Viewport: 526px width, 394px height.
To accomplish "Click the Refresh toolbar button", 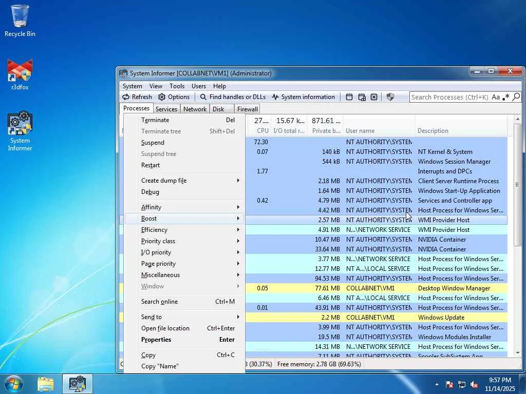I will [x=137, y=97].
